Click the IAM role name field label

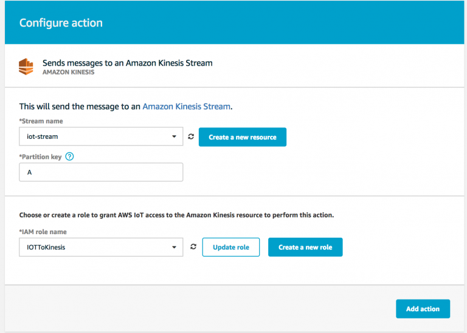(43, 232)
